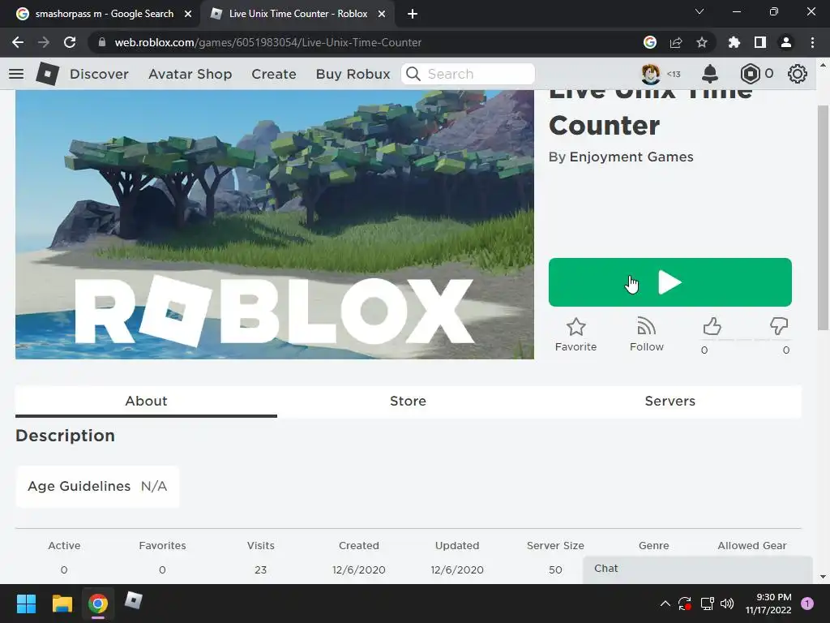830x623 pixels.
Task: Open a new browser tab
Action: (413, 14)
